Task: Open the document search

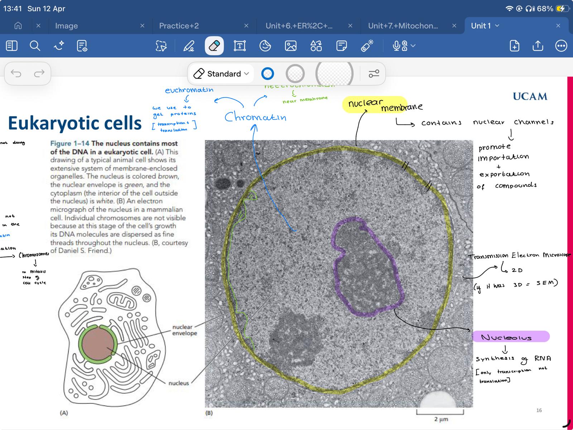Action: pyautogui.click(x=35, y=46)
